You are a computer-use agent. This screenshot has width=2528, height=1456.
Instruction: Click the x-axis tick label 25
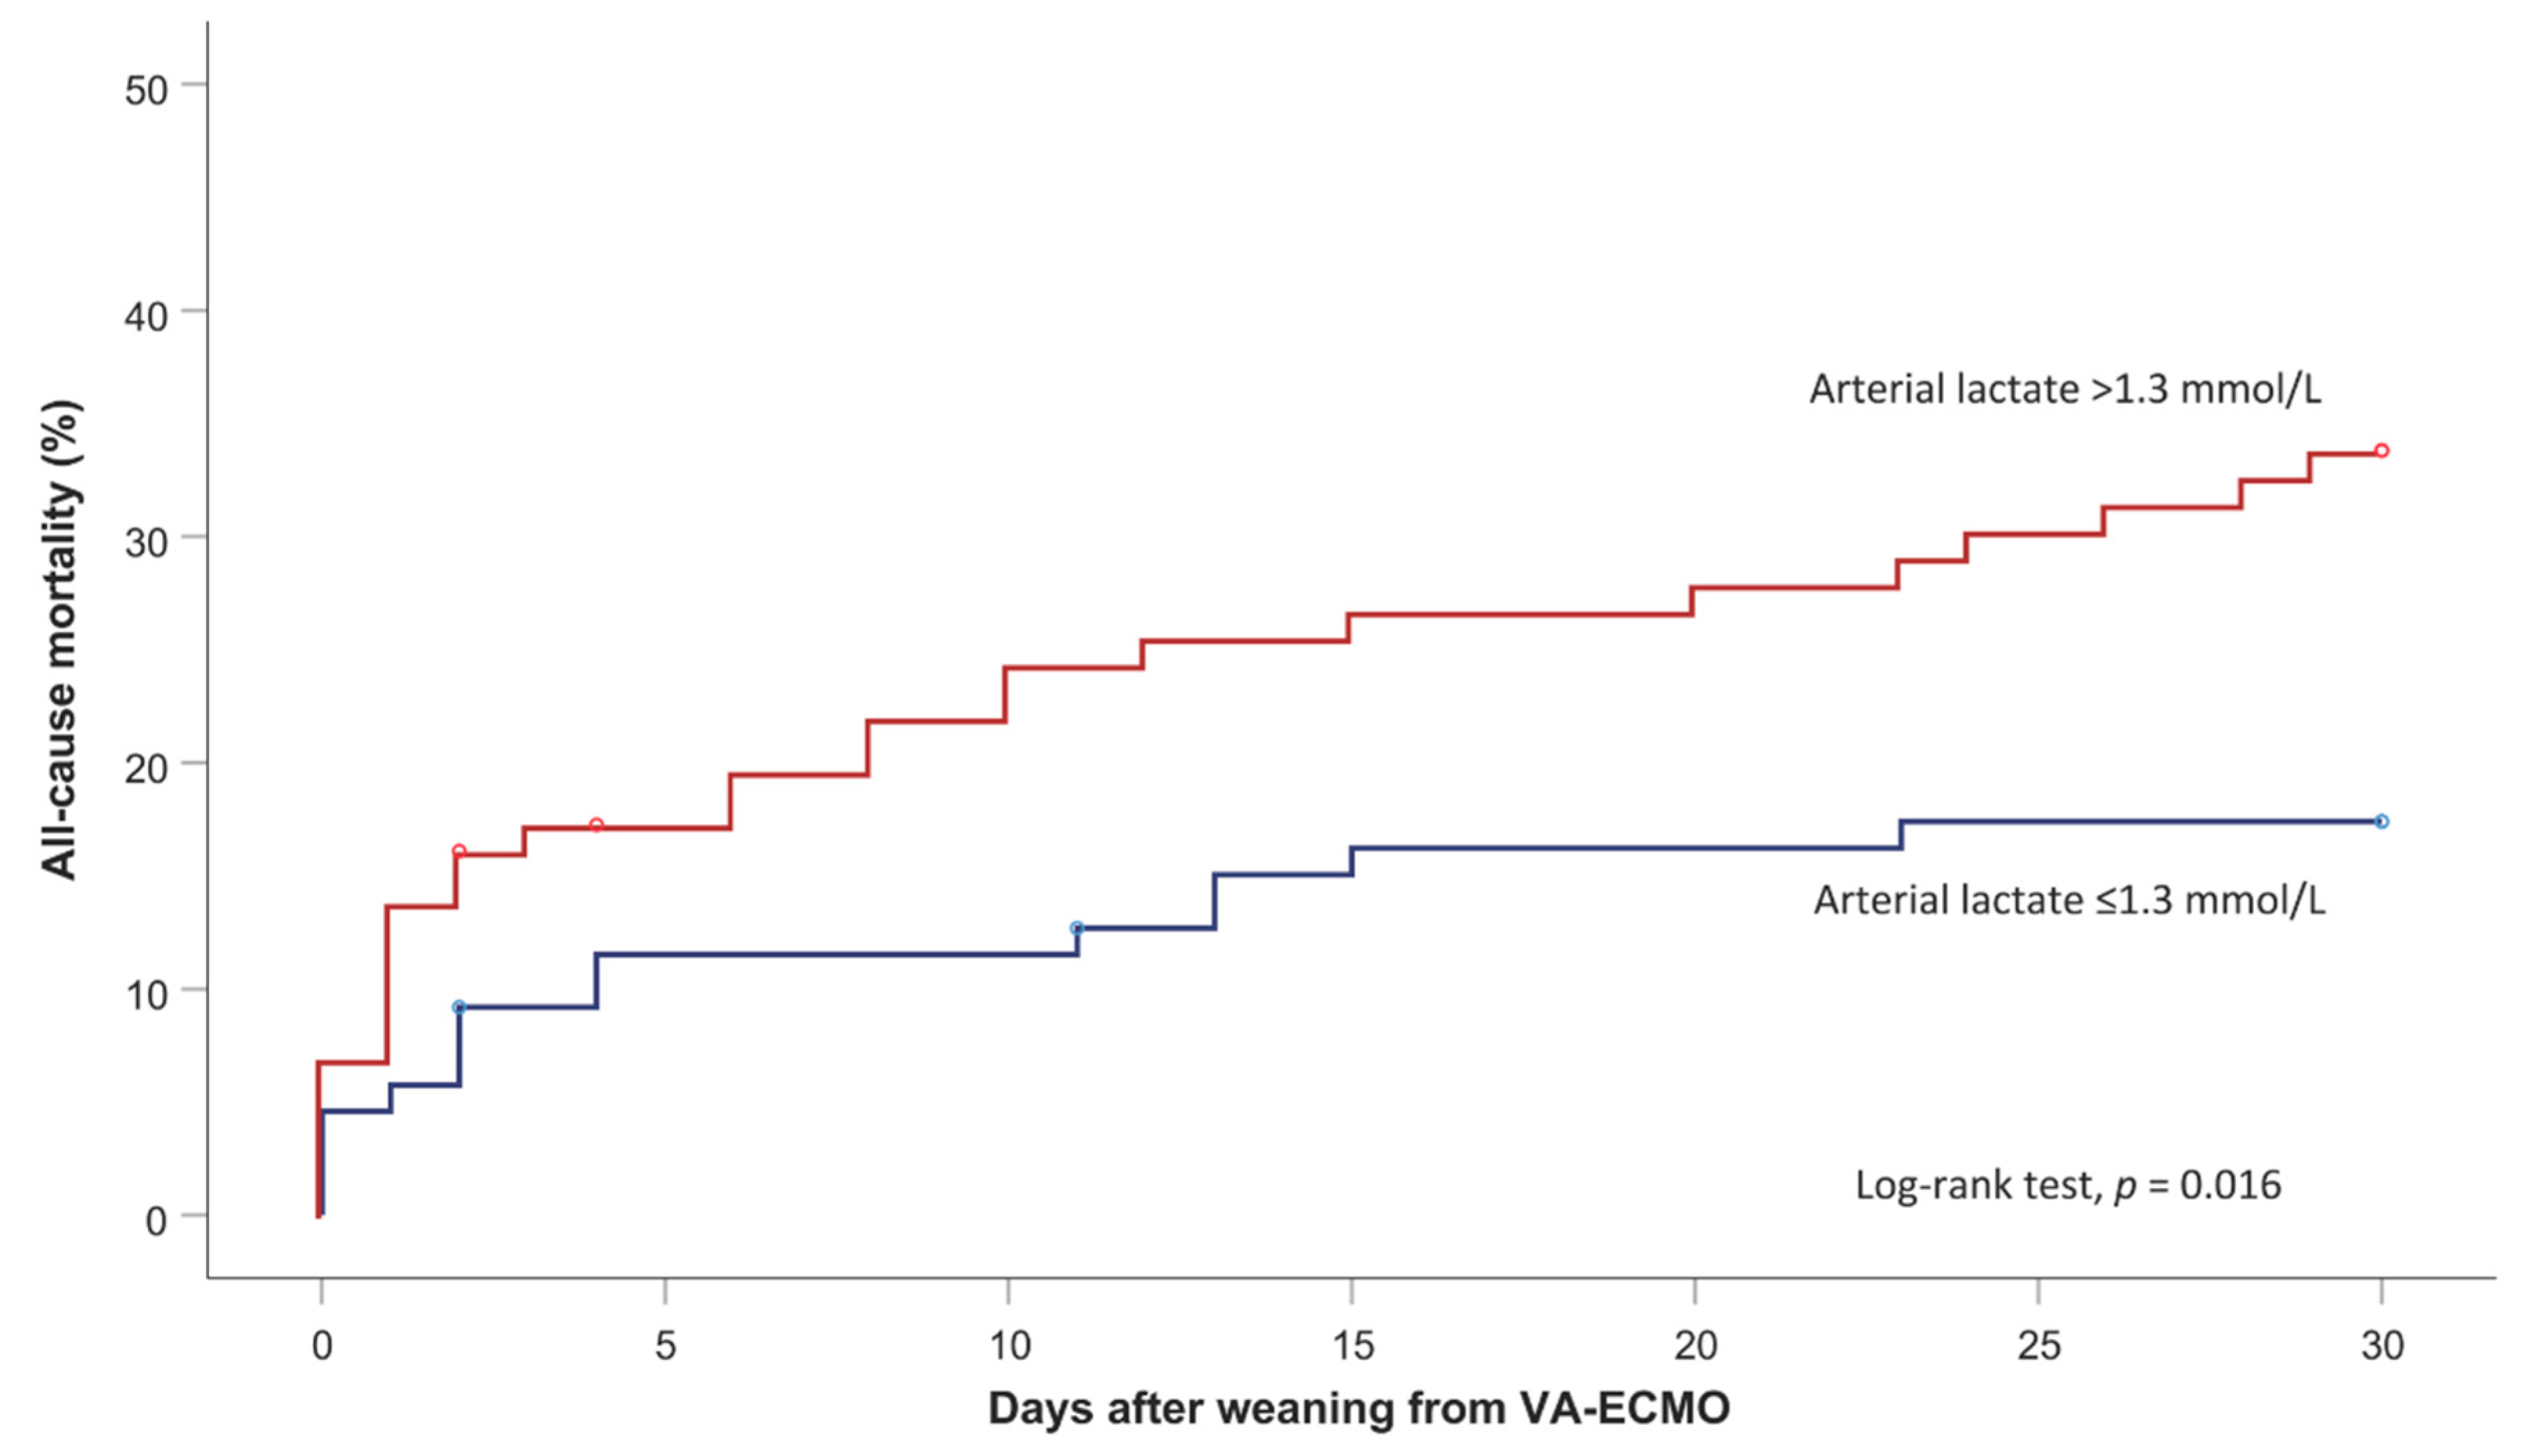coord(2039,1346)
